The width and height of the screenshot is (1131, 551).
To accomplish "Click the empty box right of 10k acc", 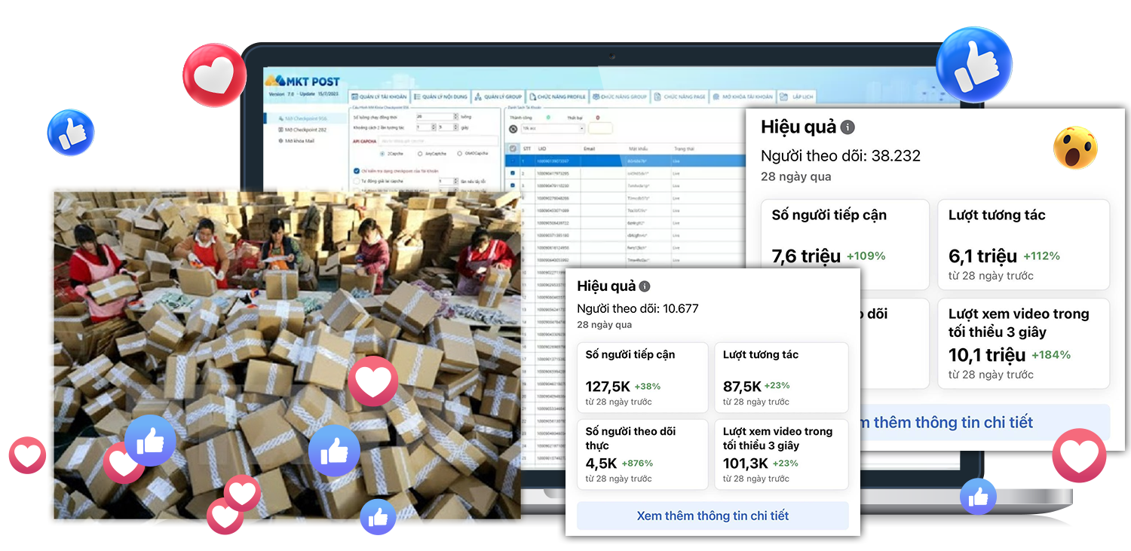I will [x=601, y=129].
